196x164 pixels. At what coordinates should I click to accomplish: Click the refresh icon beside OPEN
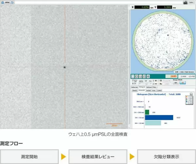(12, 2)
